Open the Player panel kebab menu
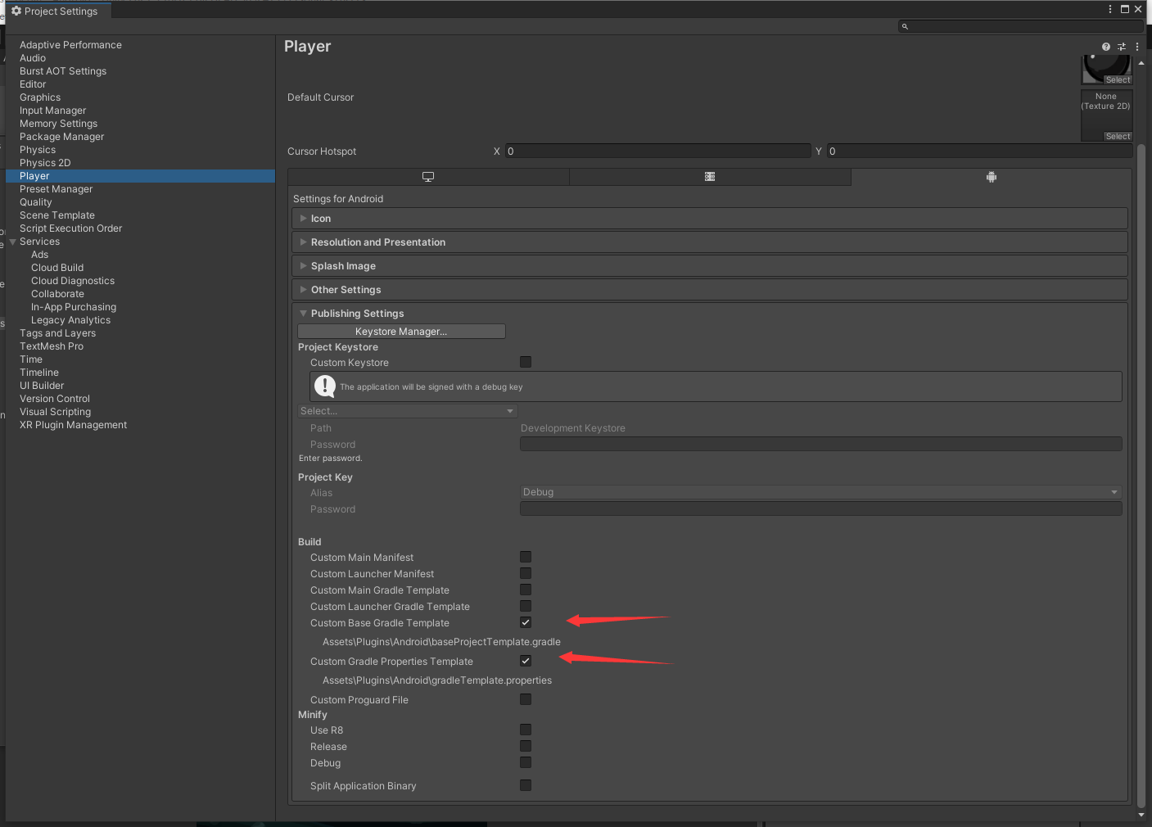The width and height of the screenshot is (1152, 827). [x=1137, y=47]
